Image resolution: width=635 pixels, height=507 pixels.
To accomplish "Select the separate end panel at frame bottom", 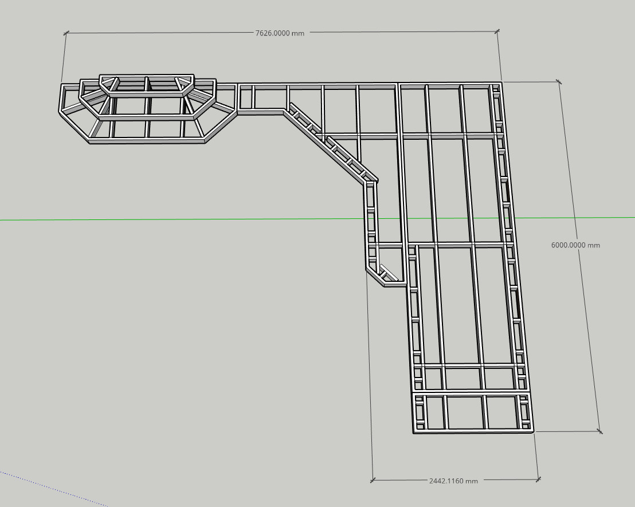I will (x=473, y=412).
